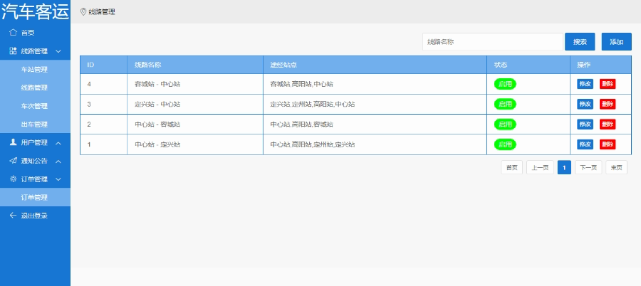Open the 车次管理 submenu item
The image size is (641, 286).
(x=35, y=106)
